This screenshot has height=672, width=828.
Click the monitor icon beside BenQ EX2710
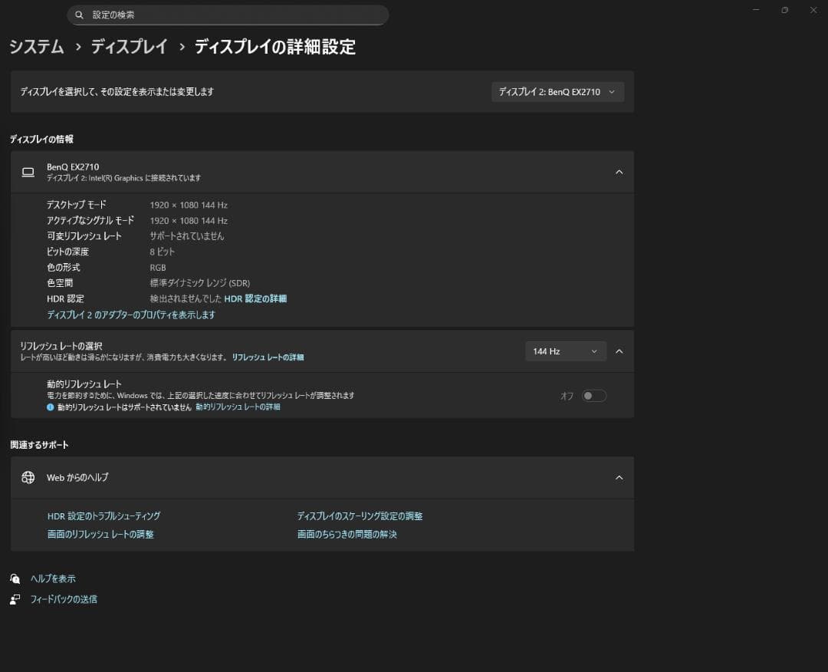tap(28, 171)
